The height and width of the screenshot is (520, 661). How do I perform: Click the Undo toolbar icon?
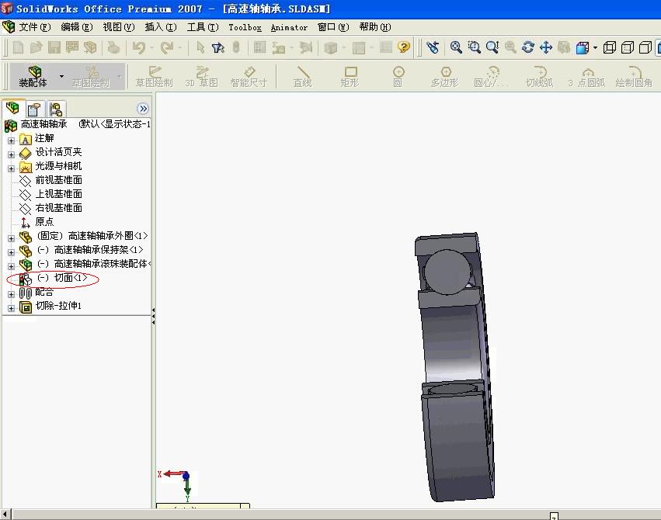[x=139, y=47]
